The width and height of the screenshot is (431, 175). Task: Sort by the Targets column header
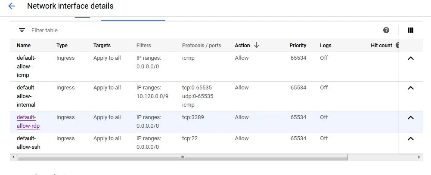tap(102, 45)
